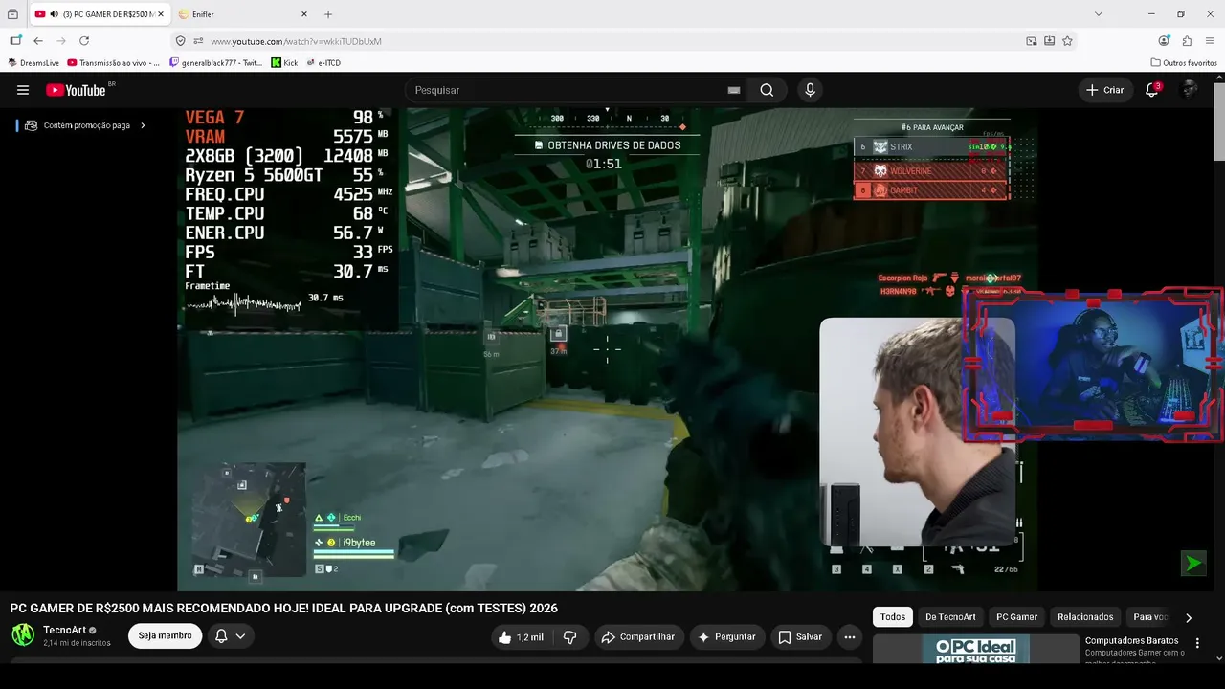The image size is (1225, 689).
Task: Open the sidebar toggle icon beside back
Action: point(15,41)
